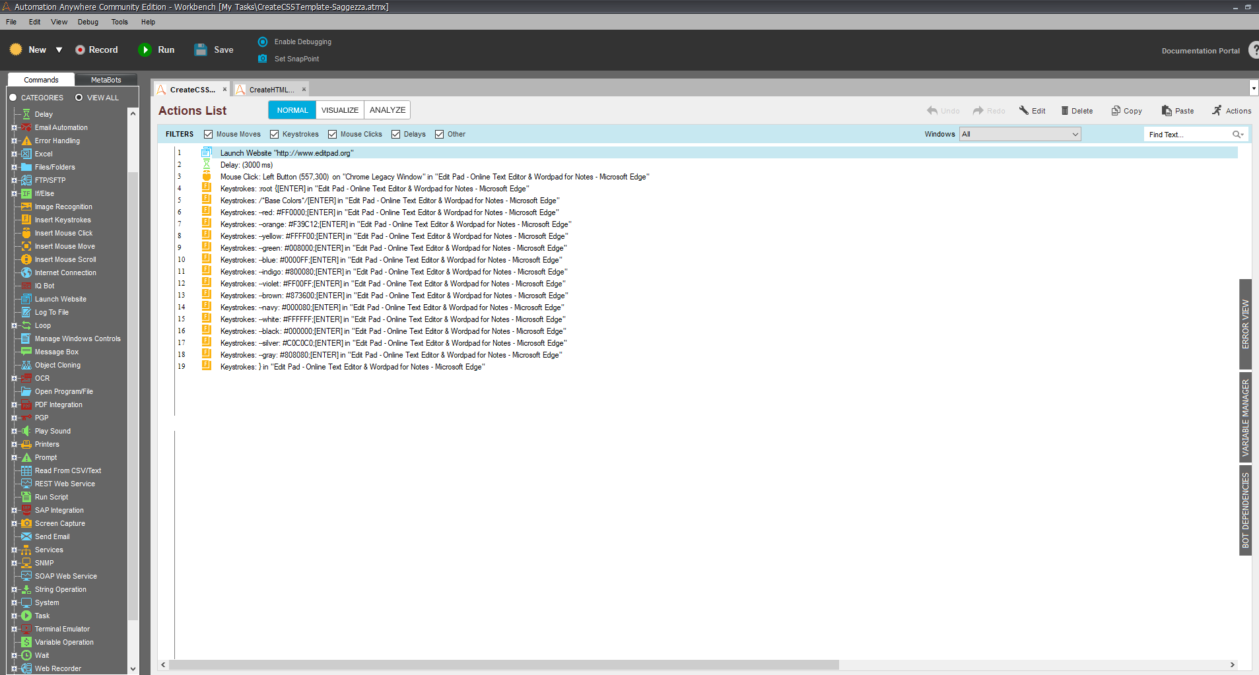Select the Delay command icon
The width and height of the screenshot is (1259, 675).
click(26, 114)
